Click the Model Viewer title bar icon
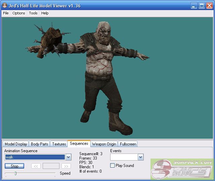The width and height of the screenshot is (215, 181). click(x=5, y=6)
